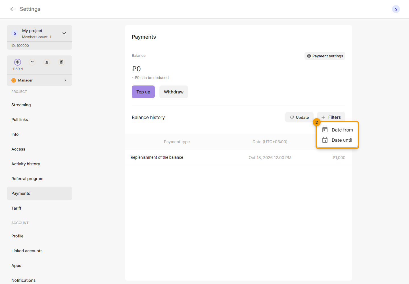Click the Oct 18, 2026 12:00 PM date
This screenshot has width=409, height=284.
click(x=270, y=158)
